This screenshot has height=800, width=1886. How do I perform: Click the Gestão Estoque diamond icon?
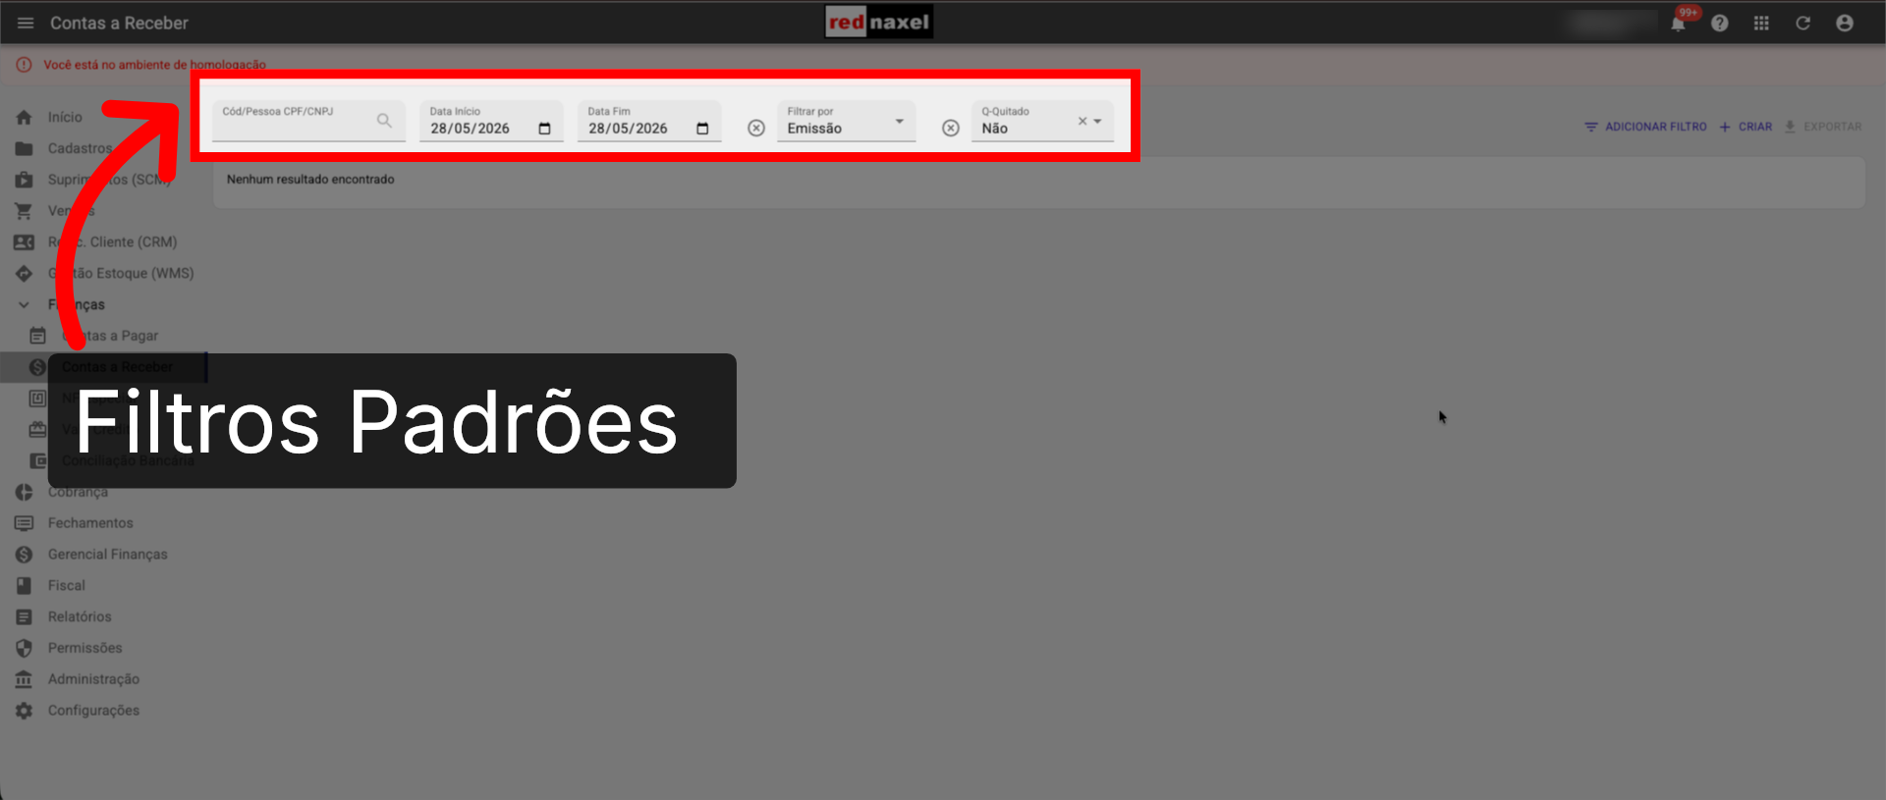pyautogui.click(x=24, y=273)
